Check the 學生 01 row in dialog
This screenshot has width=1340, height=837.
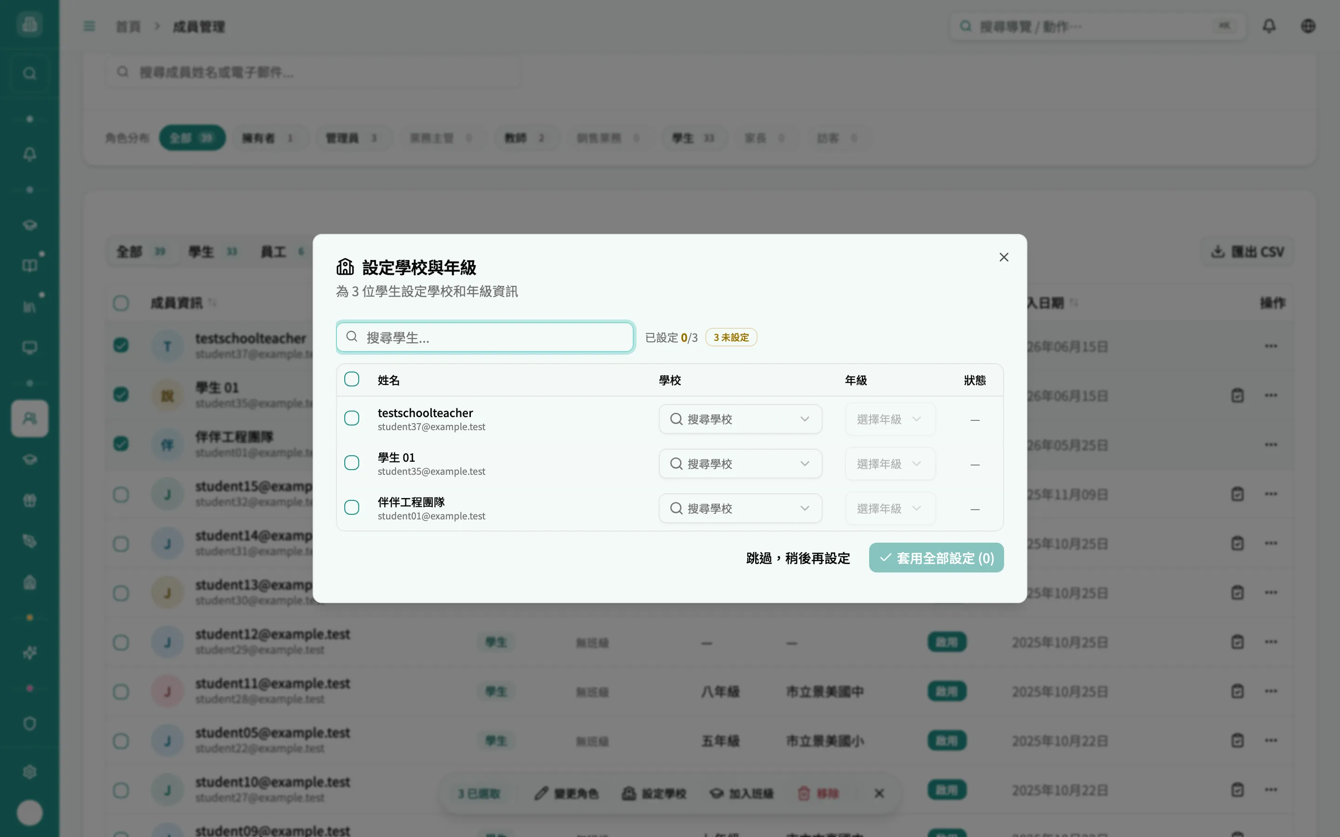point(352,463)
